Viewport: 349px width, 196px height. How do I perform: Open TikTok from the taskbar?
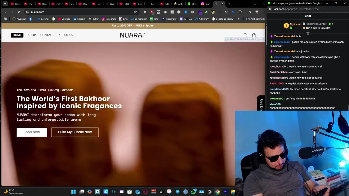pos(161,192)
